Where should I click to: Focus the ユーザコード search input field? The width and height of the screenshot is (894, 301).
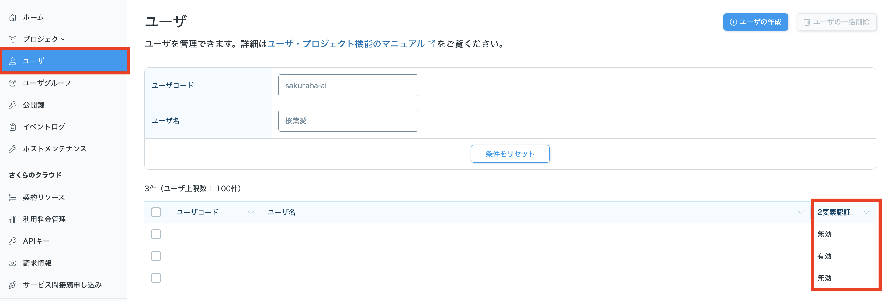point(348,85)
